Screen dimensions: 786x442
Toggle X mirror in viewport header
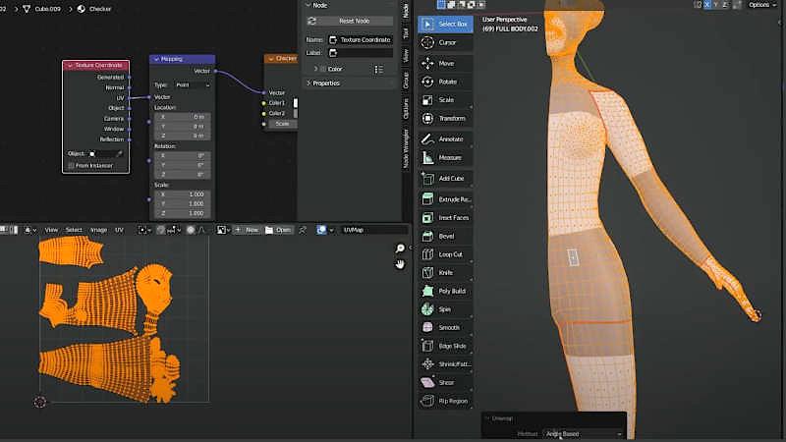click(x=706, y=5)
